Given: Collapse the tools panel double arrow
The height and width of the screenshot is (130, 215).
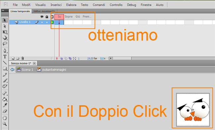Looking at the screenshot, I should (x=3, y=11).
